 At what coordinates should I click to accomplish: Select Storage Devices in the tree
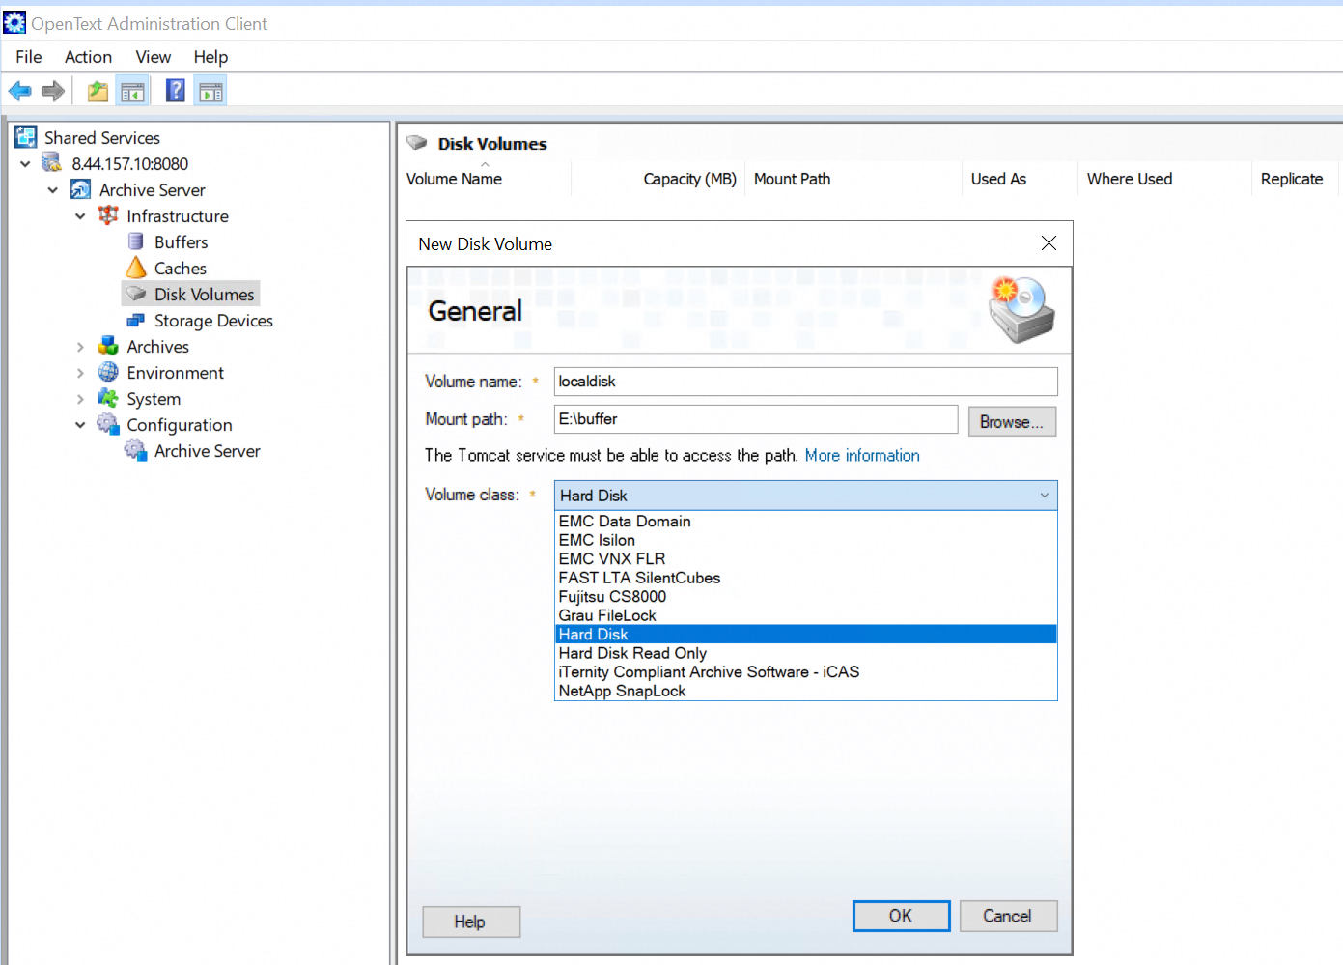213,321
